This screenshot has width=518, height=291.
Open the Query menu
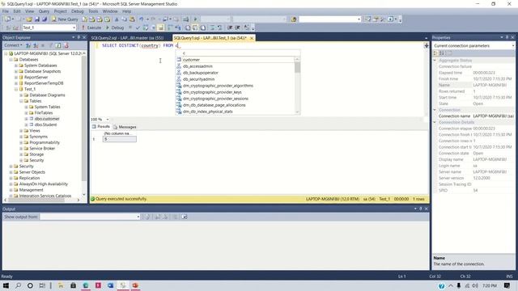[x=44, y=11]
